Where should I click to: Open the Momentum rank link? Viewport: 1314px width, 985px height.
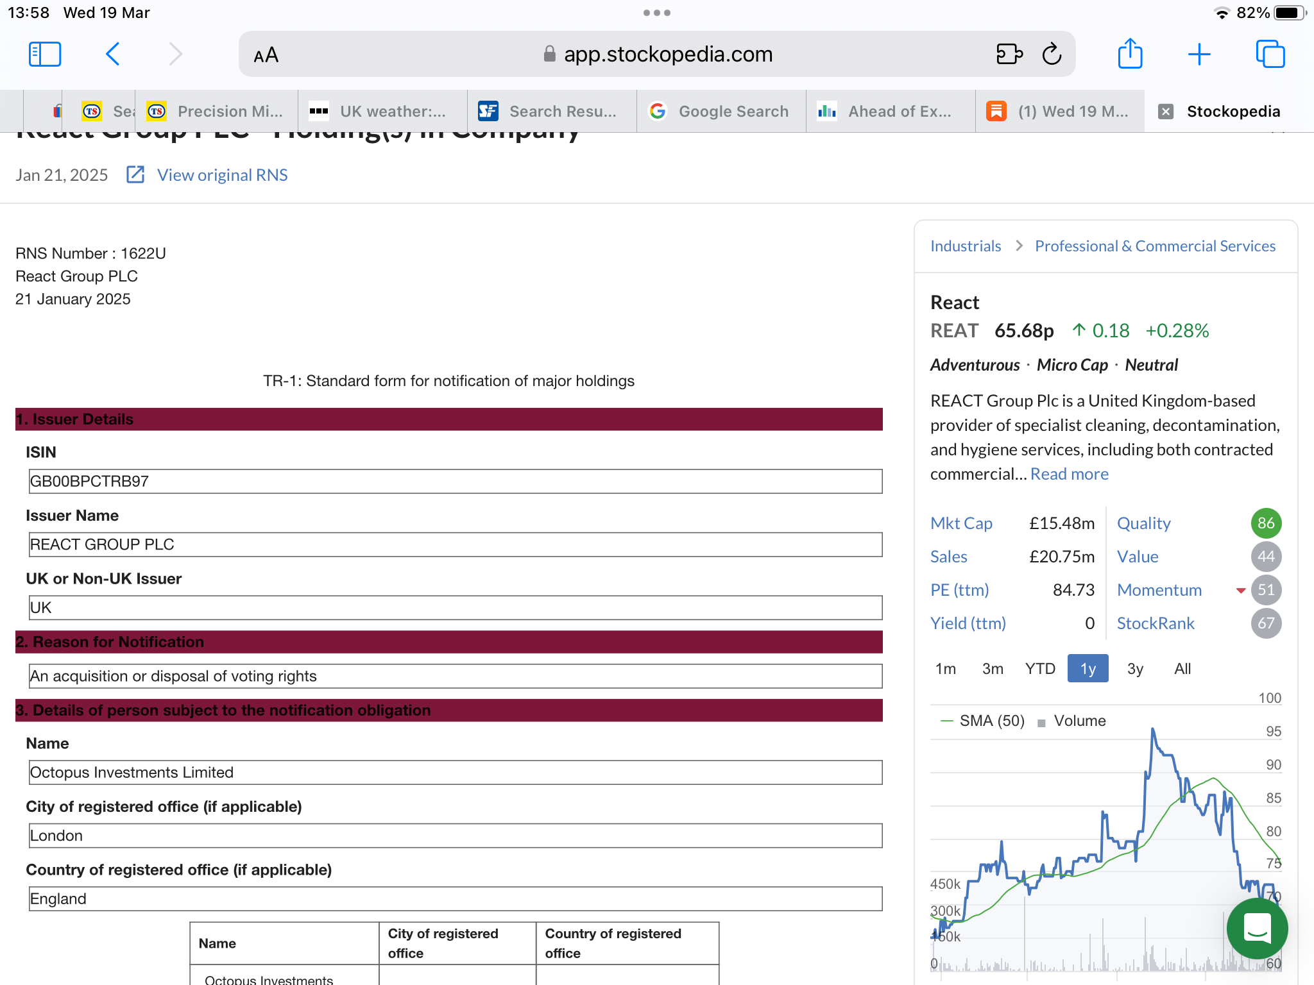click(x=1159, y=590)
